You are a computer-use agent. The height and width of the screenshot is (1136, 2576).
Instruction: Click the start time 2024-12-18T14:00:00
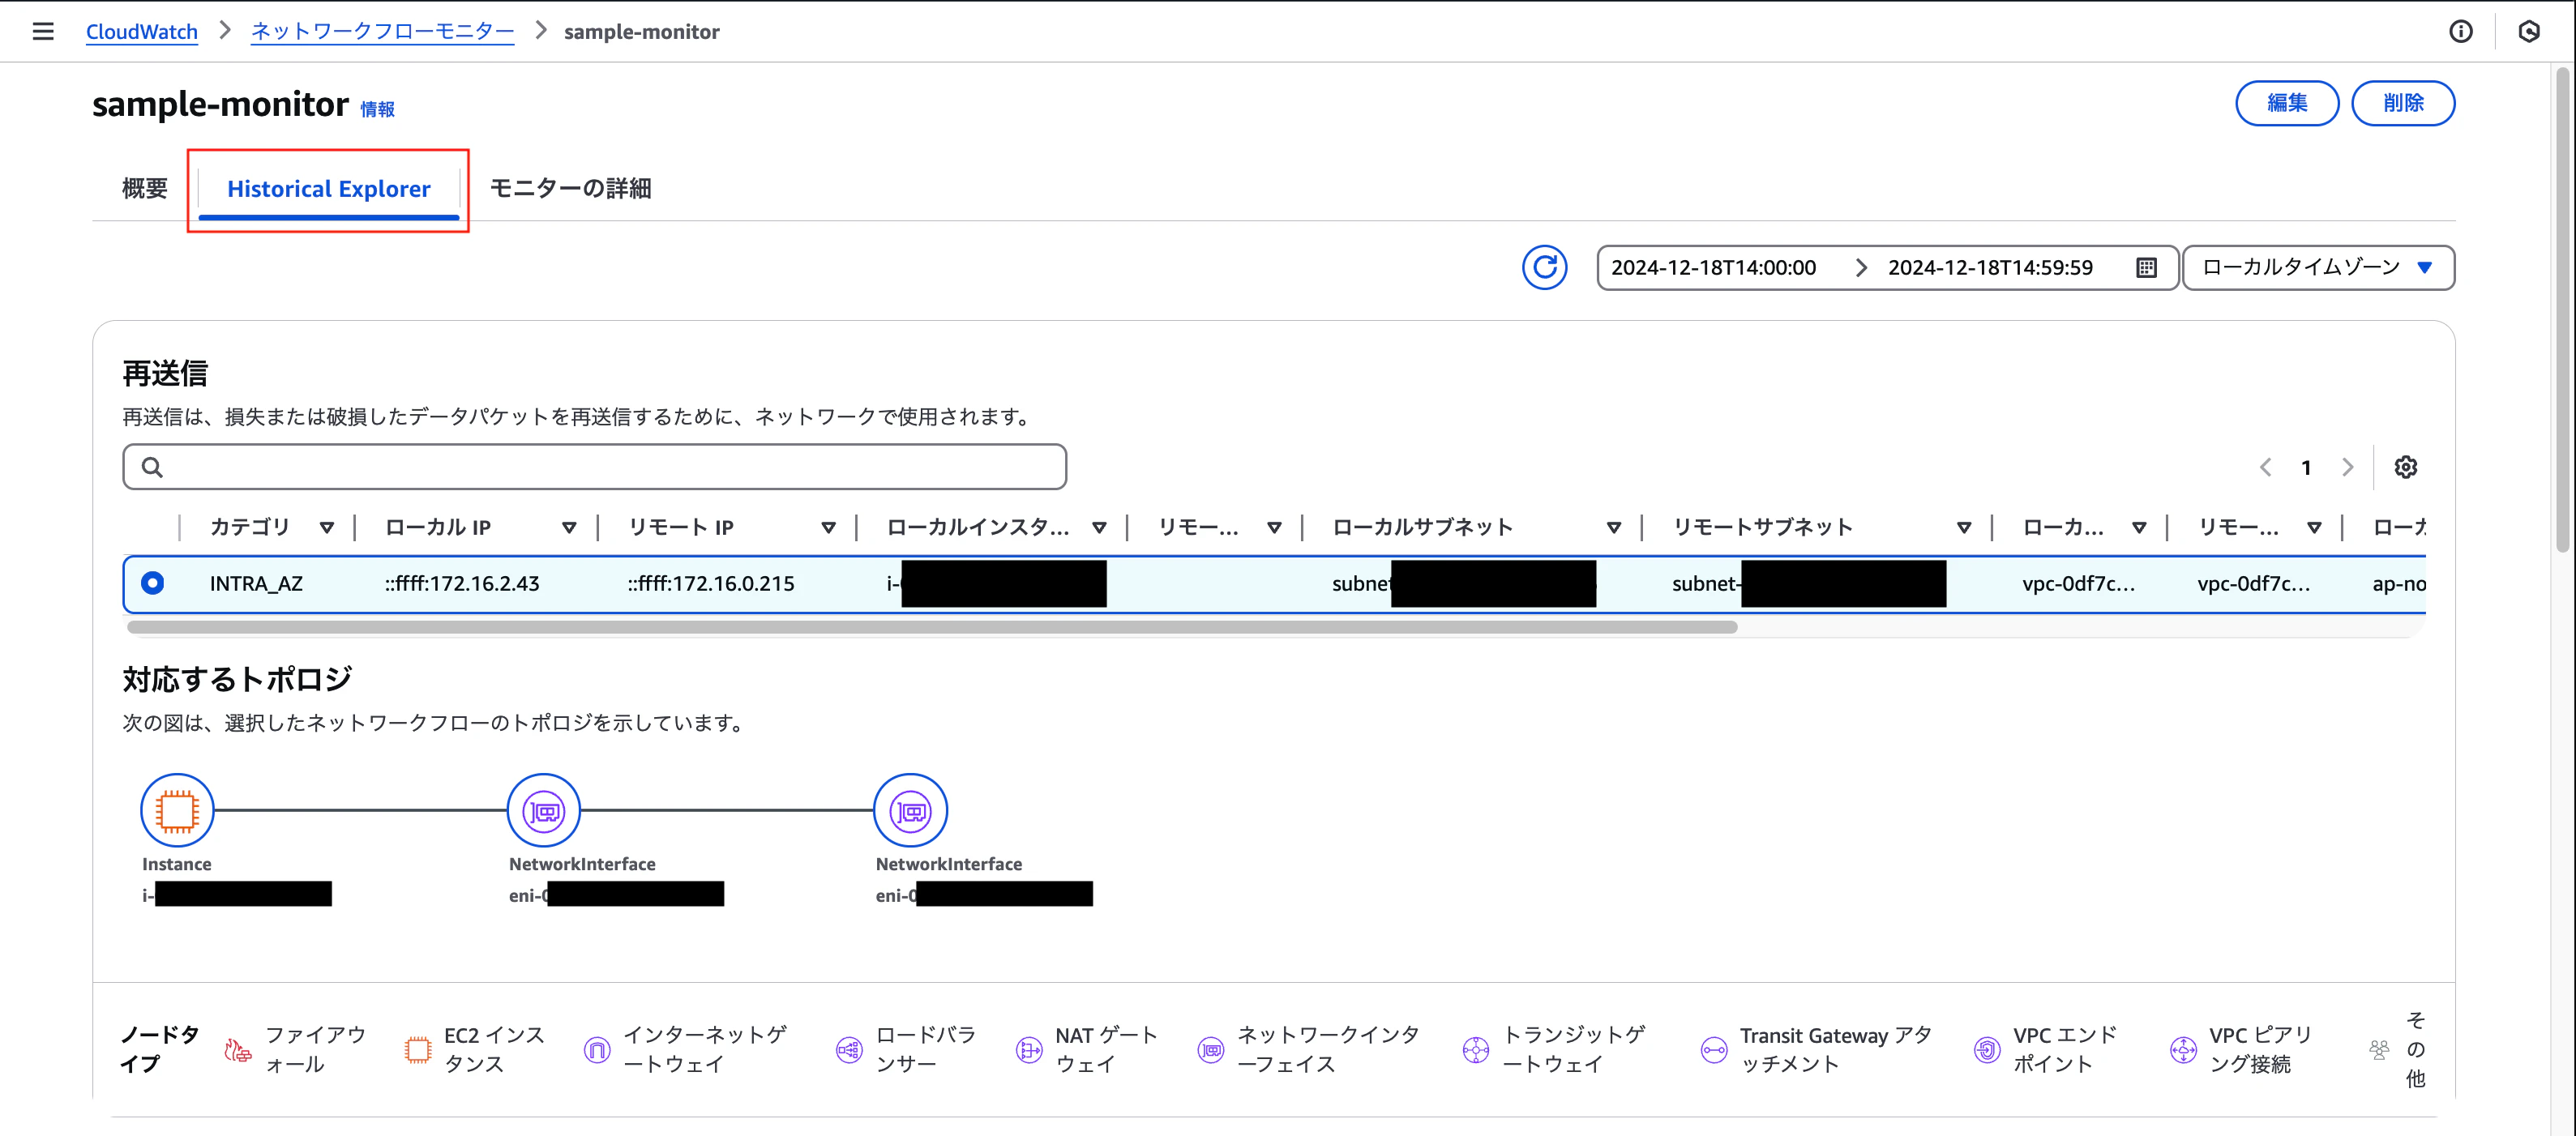click(x=1713, y=268)
